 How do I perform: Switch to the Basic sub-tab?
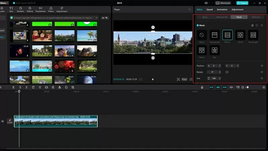point(205,17)
